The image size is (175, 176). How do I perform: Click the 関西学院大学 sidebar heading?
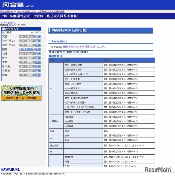[21, 29]
